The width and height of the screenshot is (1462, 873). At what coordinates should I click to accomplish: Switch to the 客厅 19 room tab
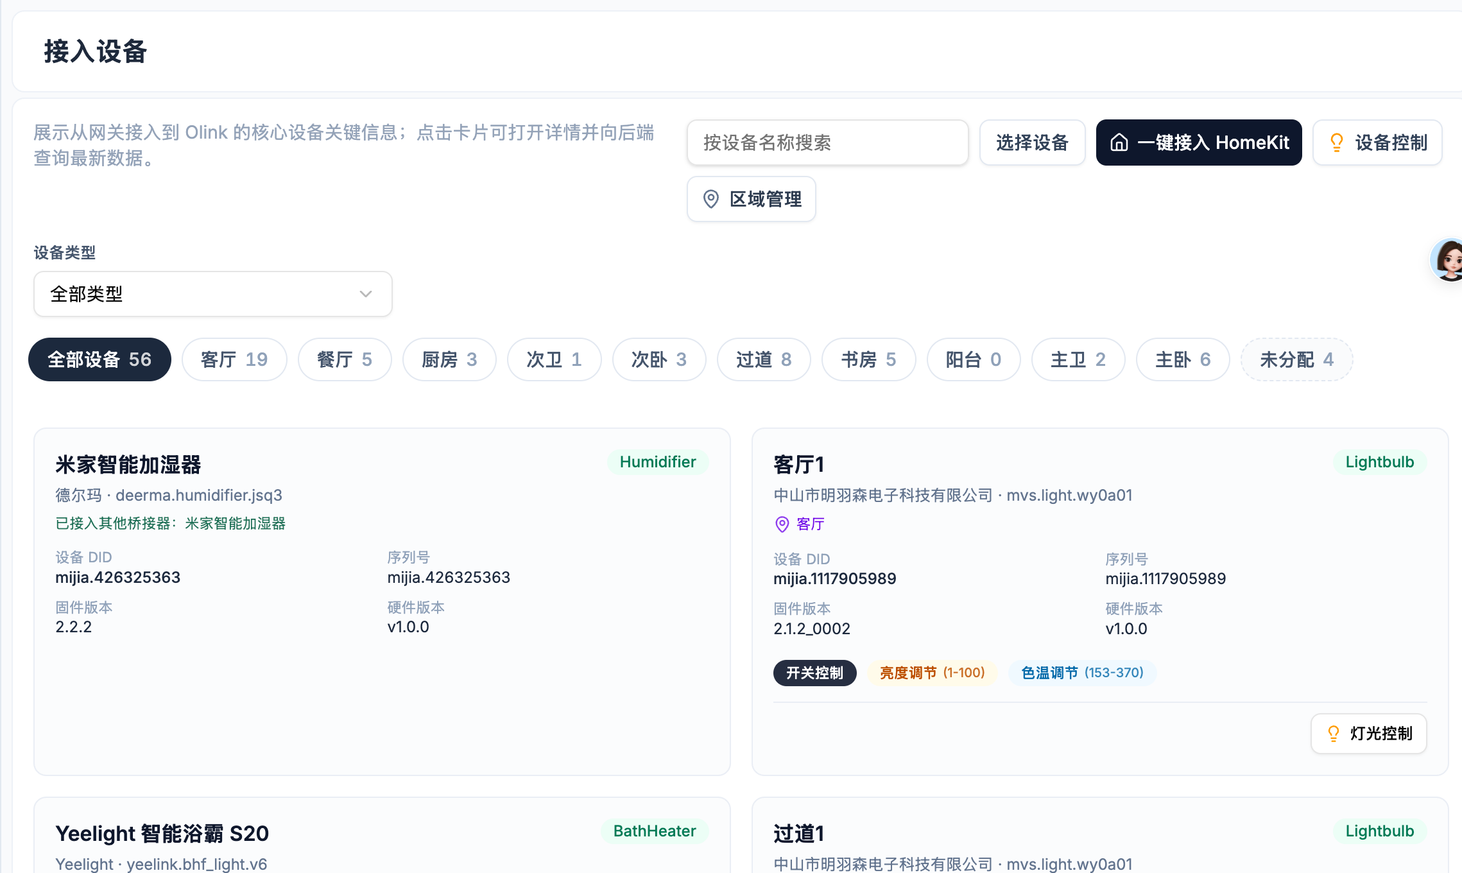pos(234,359)
